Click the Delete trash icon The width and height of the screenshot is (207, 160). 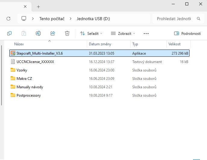point(67,33)
